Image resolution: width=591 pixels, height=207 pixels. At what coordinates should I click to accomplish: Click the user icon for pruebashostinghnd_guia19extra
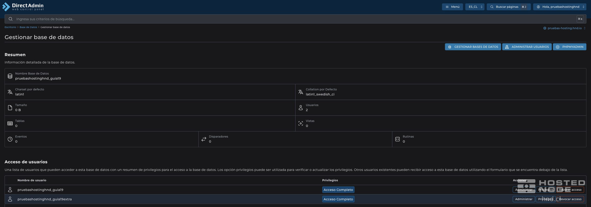point(10,199)
